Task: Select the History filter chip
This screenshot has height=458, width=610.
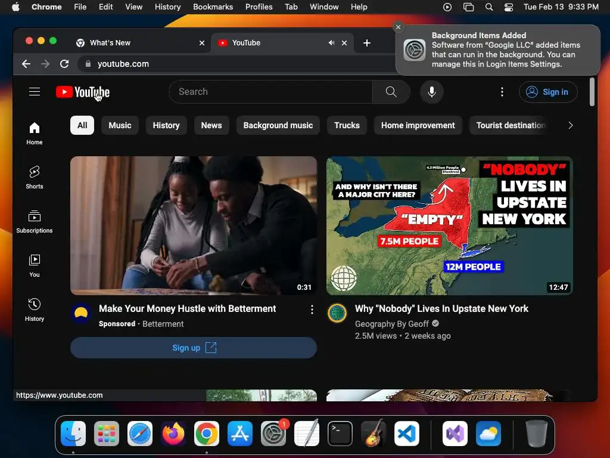Action: point(166,125)
